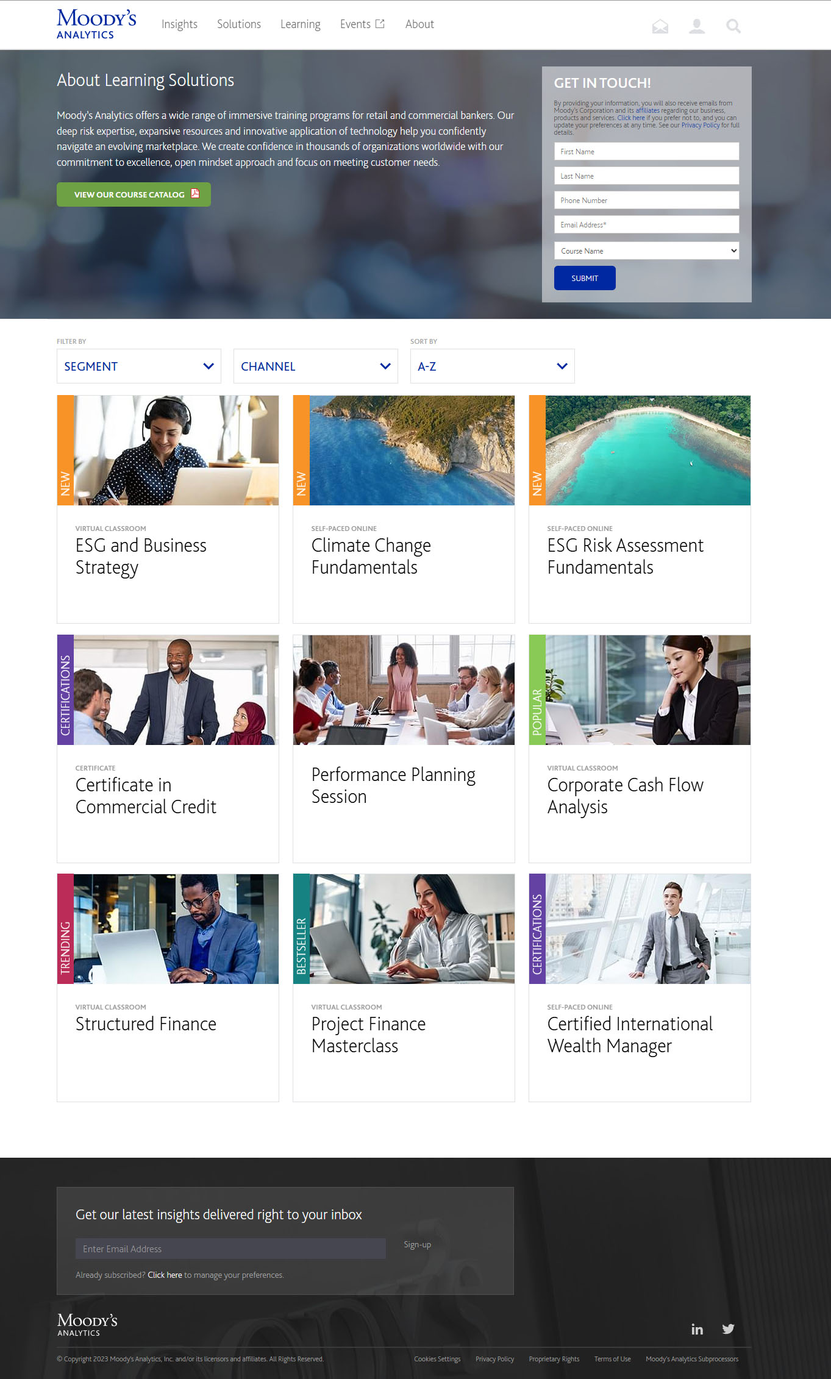
Task: Expand the CHANNEL filter dropdown
Action: [x=316, y=366]
